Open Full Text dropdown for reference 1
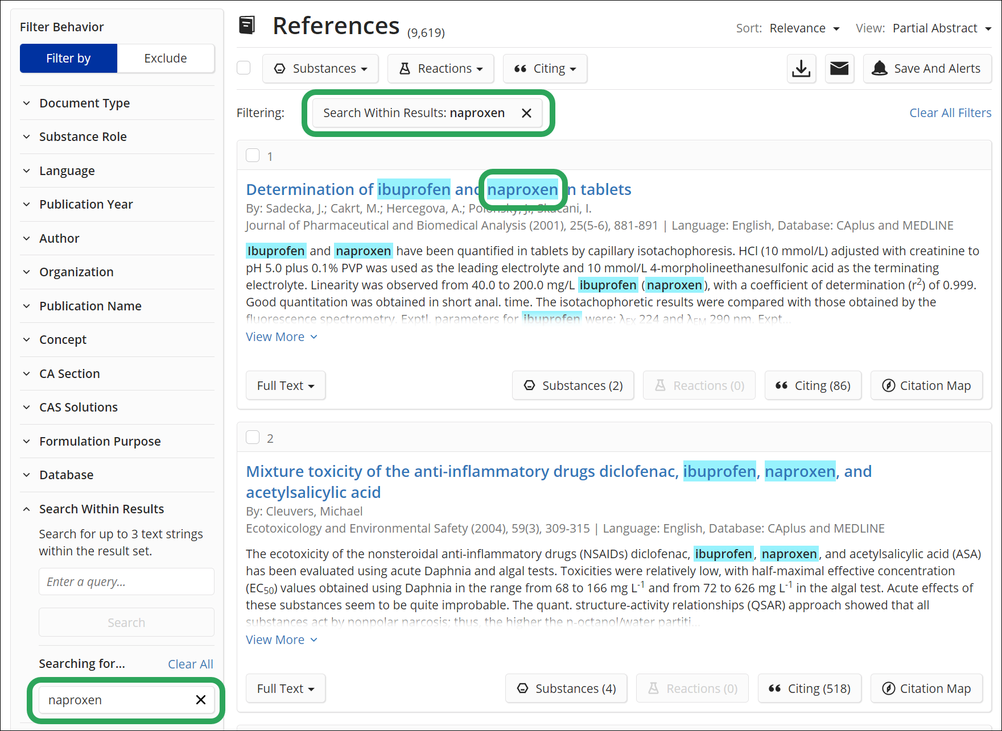The image size is (1002, 731). pyautogui.click(x=286, y=385)
